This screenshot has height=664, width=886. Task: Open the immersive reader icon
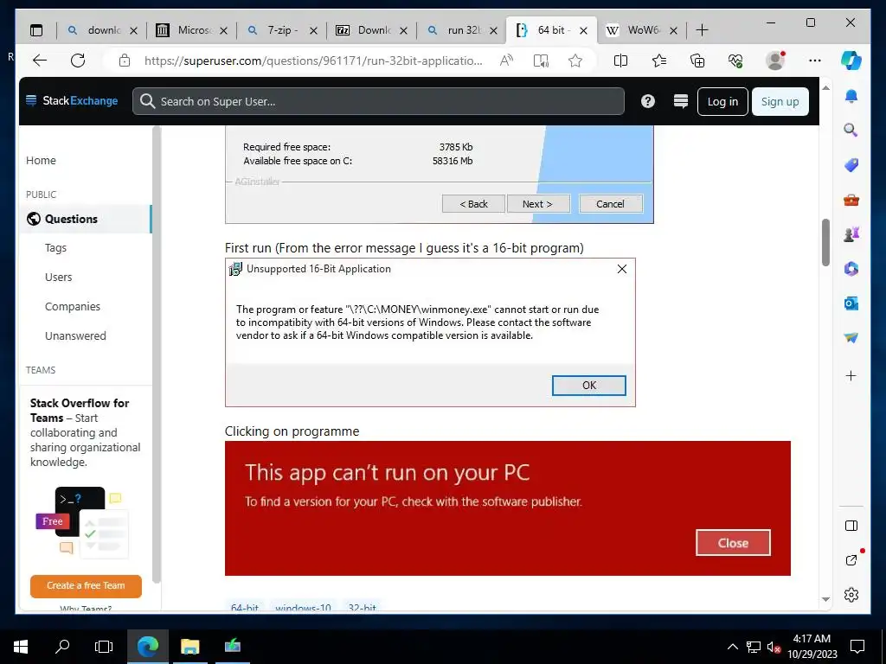pyautogui.click(x=541, y=61)
